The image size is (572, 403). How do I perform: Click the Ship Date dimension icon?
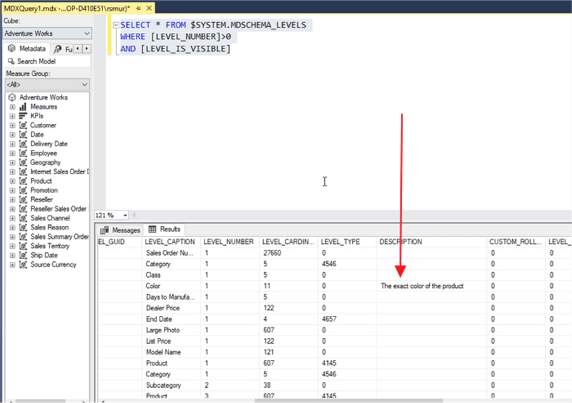click(x=23, y=256)
